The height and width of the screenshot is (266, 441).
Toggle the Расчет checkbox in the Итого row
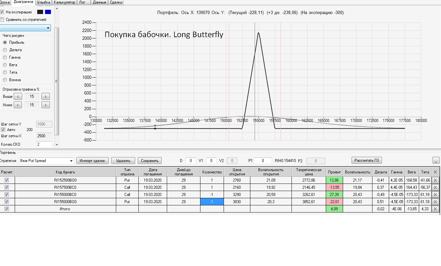[7, 209]
